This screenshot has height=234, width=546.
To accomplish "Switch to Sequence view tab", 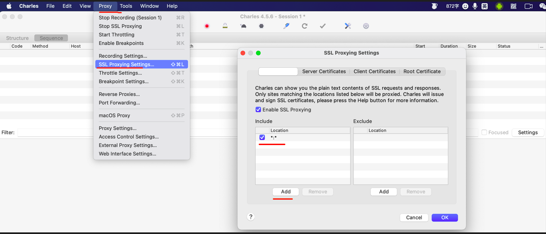I will 51,38.
